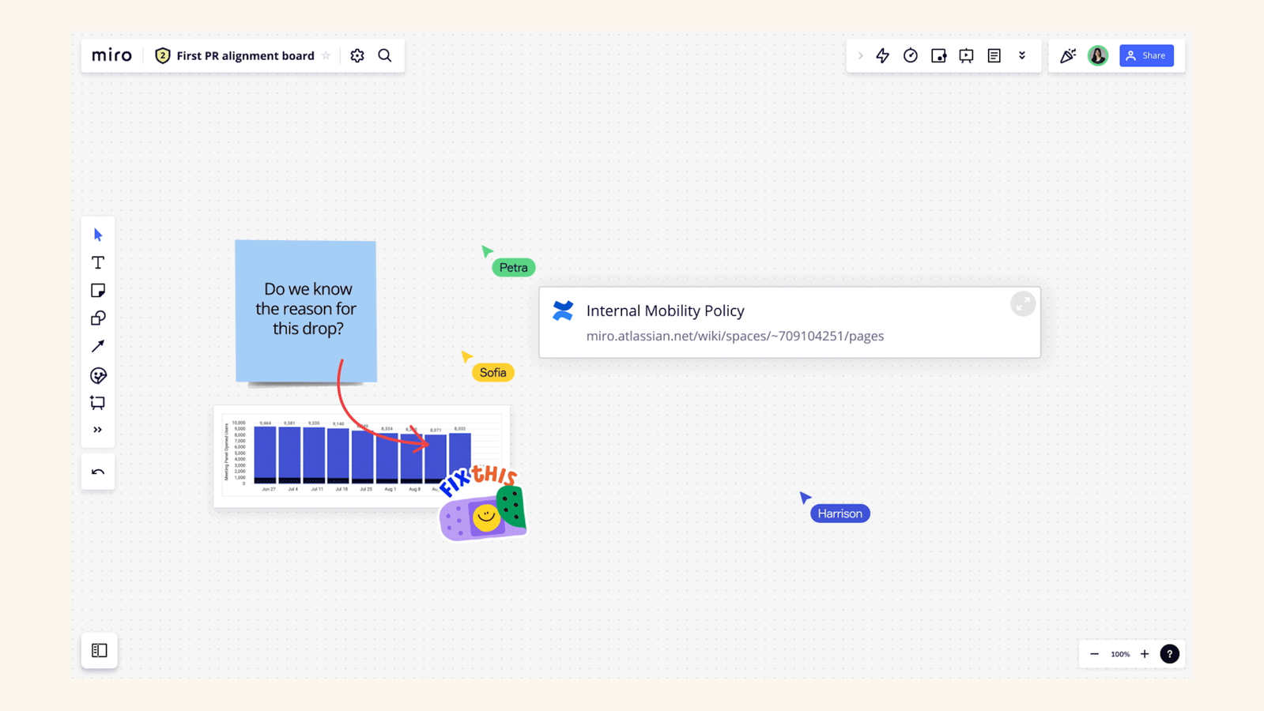
Task: Open board security shield badge
Action: [x=163, y=55]
